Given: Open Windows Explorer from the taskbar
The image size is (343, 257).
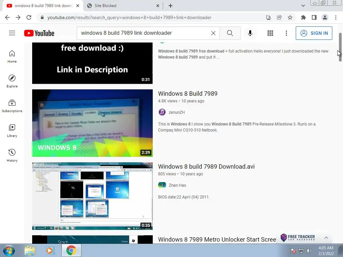Looking at the screenshot, I should (x=30, y=250).
